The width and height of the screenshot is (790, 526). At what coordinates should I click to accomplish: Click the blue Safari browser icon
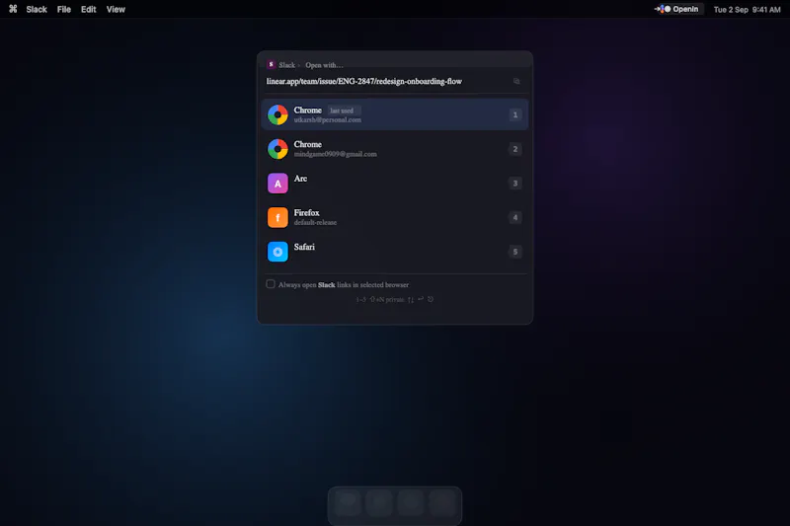(277, 252)
